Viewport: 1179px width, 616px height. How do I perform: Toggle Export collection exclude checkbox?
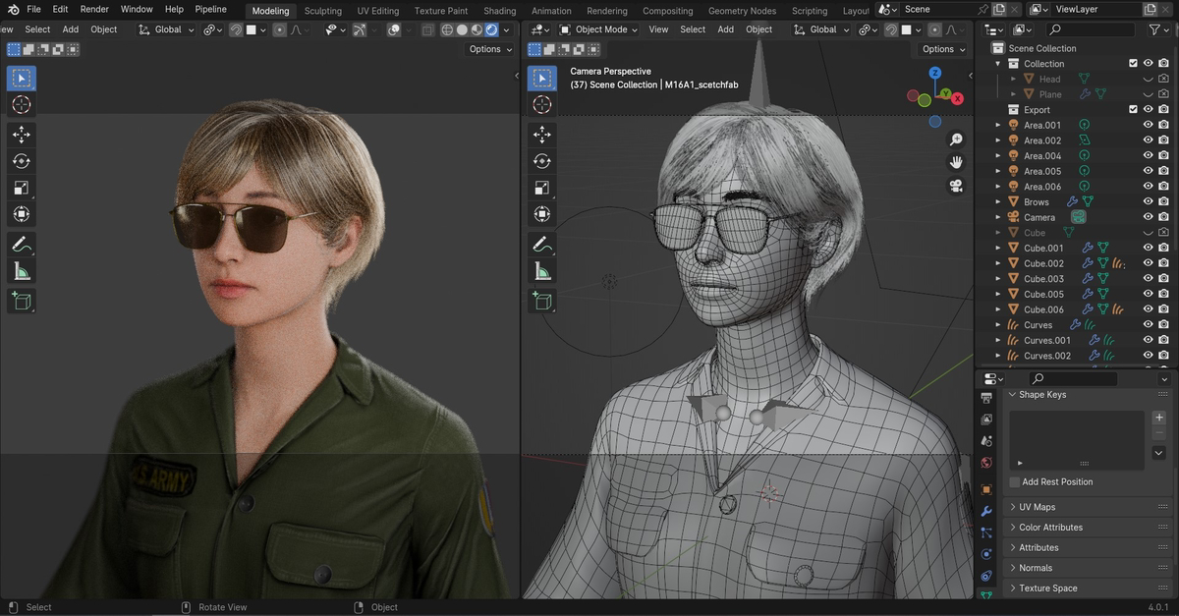pyautogui.click(x=1133, y=110)
